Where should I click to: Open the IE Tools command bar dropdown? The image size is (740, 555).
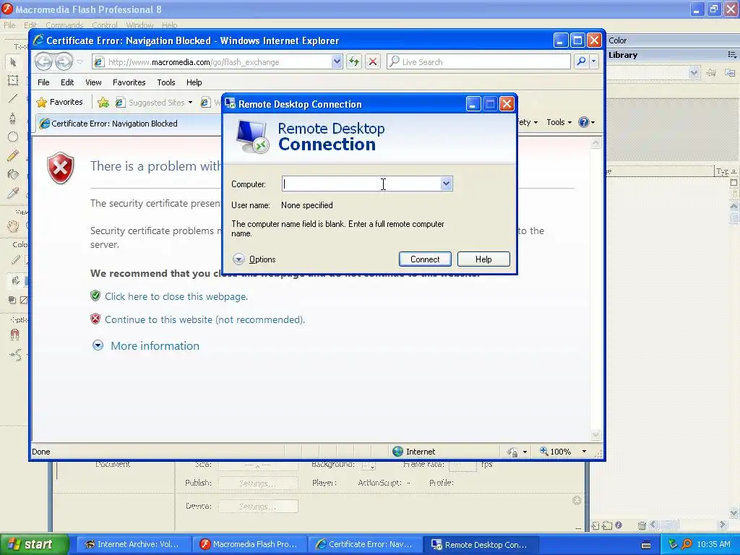click(559, 122)
